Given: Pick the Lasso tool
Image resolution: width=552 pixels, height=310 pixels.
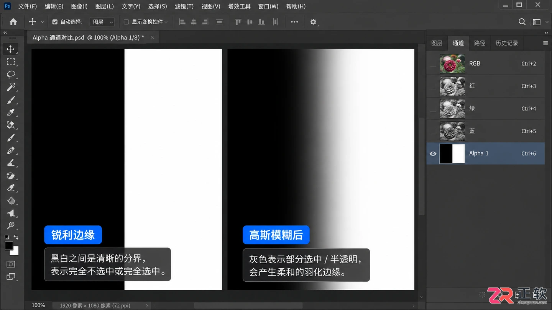Looking at the screenshot, I should 11,74.
